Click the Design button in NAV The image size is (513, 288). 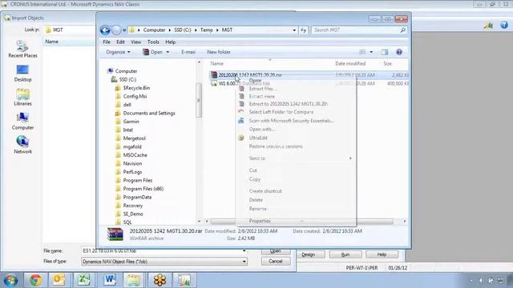tap(308, 254)
